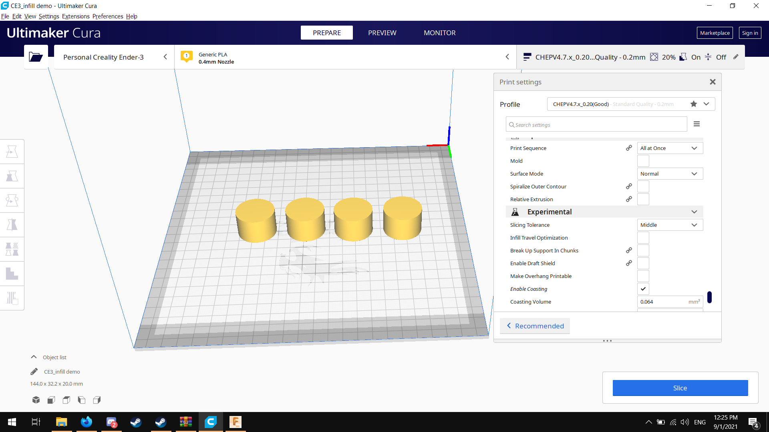Open the Marketplace
Viewport: 769px width, 432px height.
pyautogui.click(x=715, y=33)
